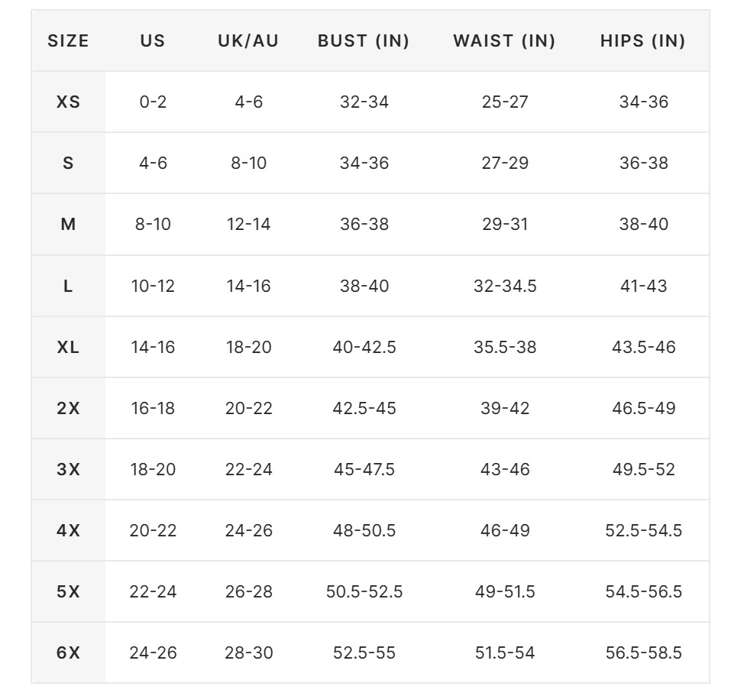Select the 56.5-58.5 hips measurement cell
The image size is (731, 693).
point(644,653)
